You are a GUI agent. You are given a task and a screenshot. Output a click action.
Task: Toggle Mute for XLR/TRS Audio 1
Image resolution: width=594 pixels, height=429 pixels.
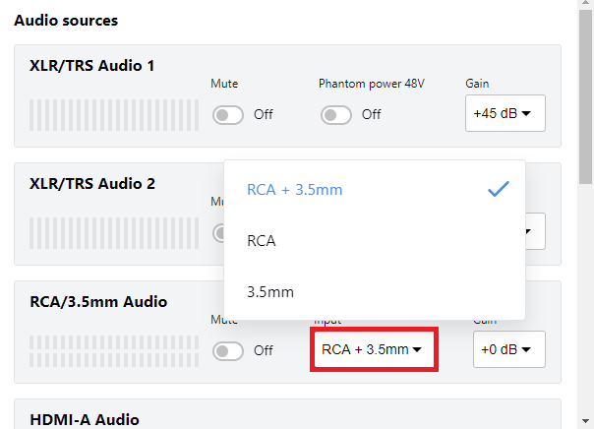228,115
